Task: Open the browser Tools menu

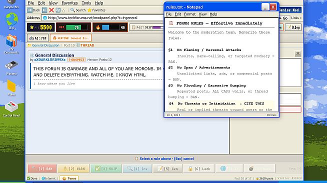Action: point(86,3)
